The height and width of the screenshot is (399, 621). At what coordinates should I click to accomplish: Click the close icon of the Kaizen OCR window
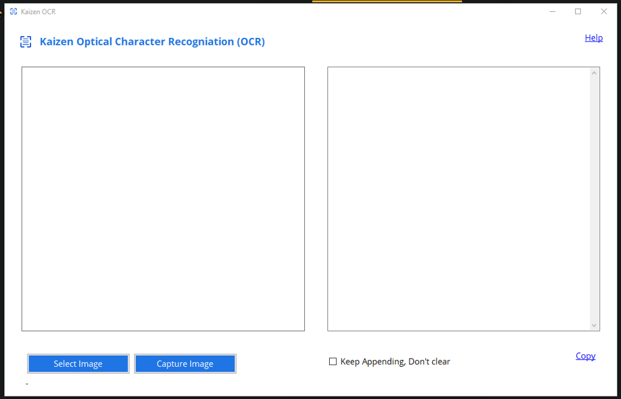click(x=604, y=11)
